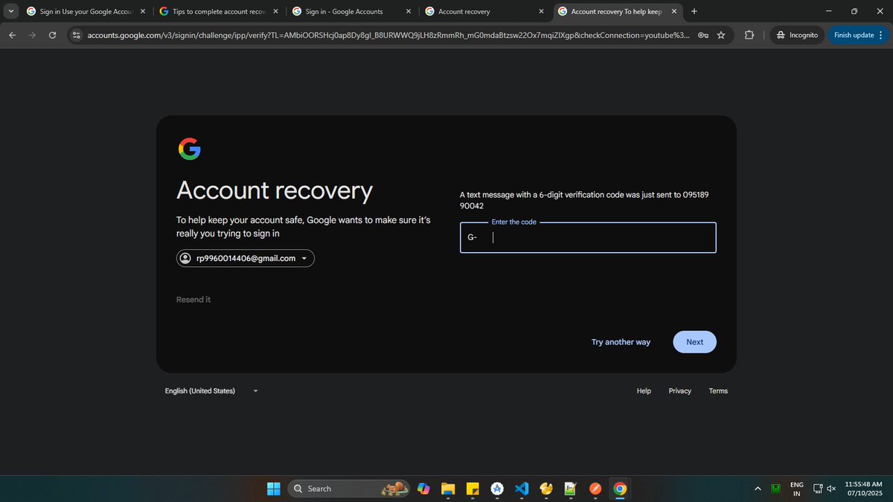
Task: Open the orange-red round app in taskbar
Action: pyautogui.click(x=595, y=489)
